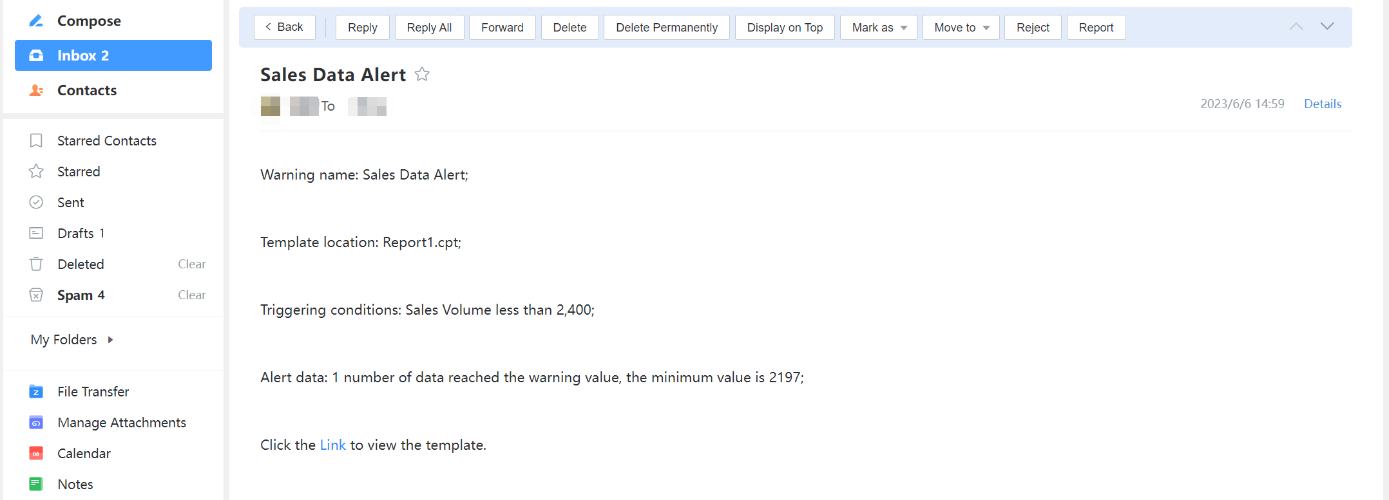Image resolution: width=1389 pixels, height=500 pixels.
Task: Click the Compose pencil icon
Action: click(36, 21)
